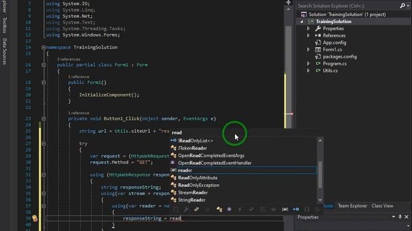This screenshot has width=412, height=231.
Task: Switch to the Class View tab
Action: point(382,206)
